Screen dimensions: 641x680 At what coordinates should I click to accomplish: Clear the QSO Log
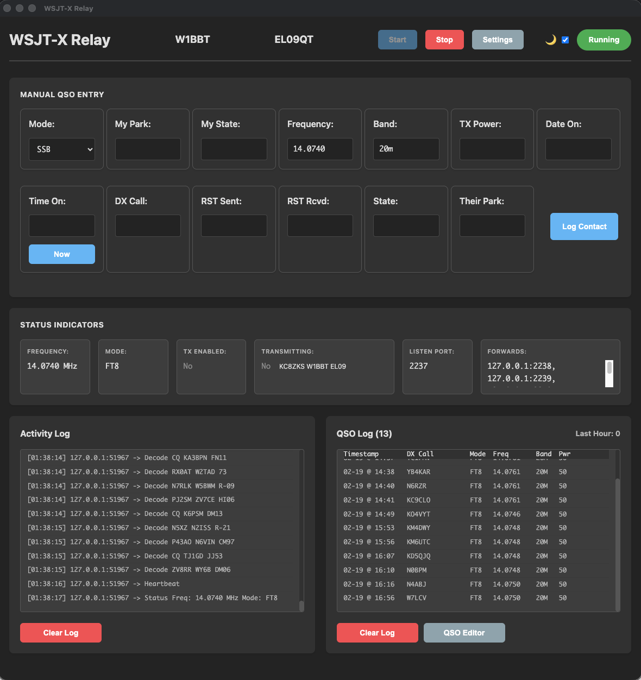(377, 632)
